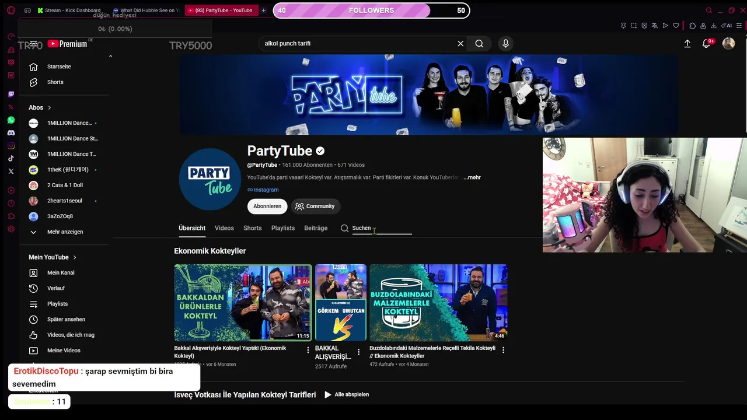Clear the YouTube search query
This screenshot has height=420, width=747.
click(x=460, y=43)
